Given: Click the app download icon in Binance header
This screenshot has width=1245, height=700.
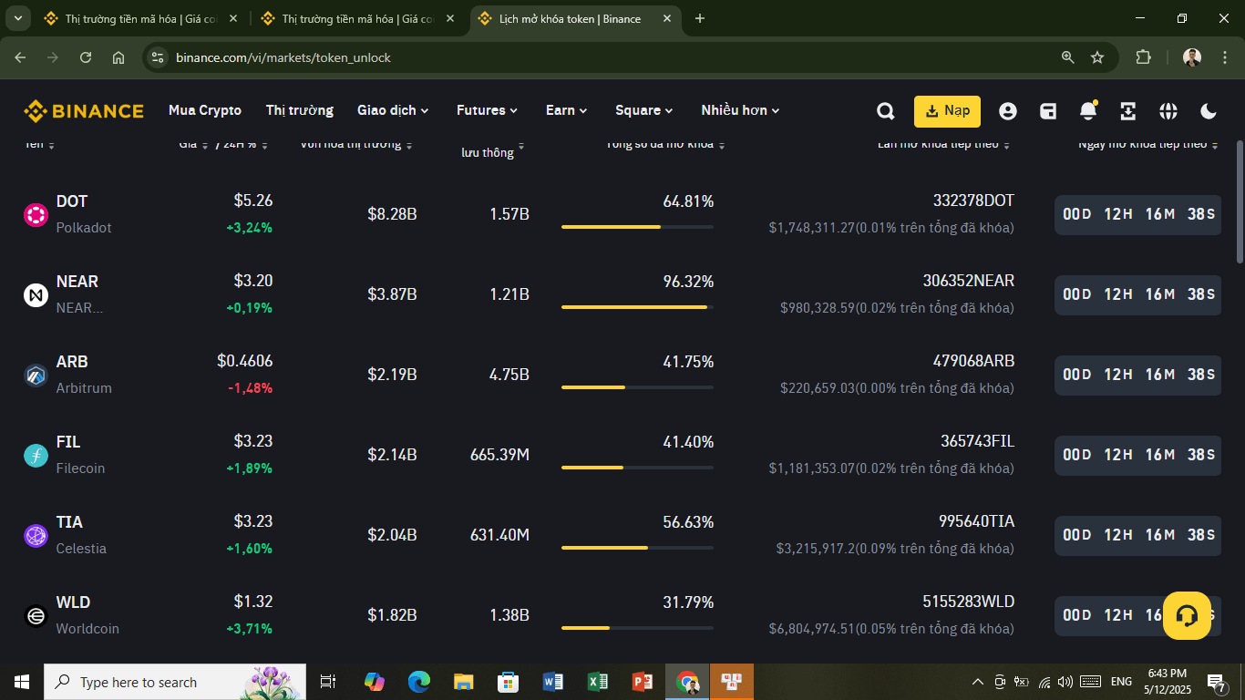Looking at the screenshot, I should (x=1128, y=111).
